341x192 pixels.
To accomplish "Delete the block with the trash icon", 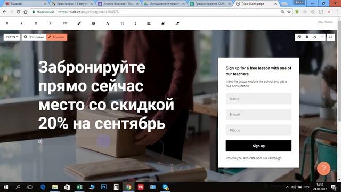I will 307,37.
